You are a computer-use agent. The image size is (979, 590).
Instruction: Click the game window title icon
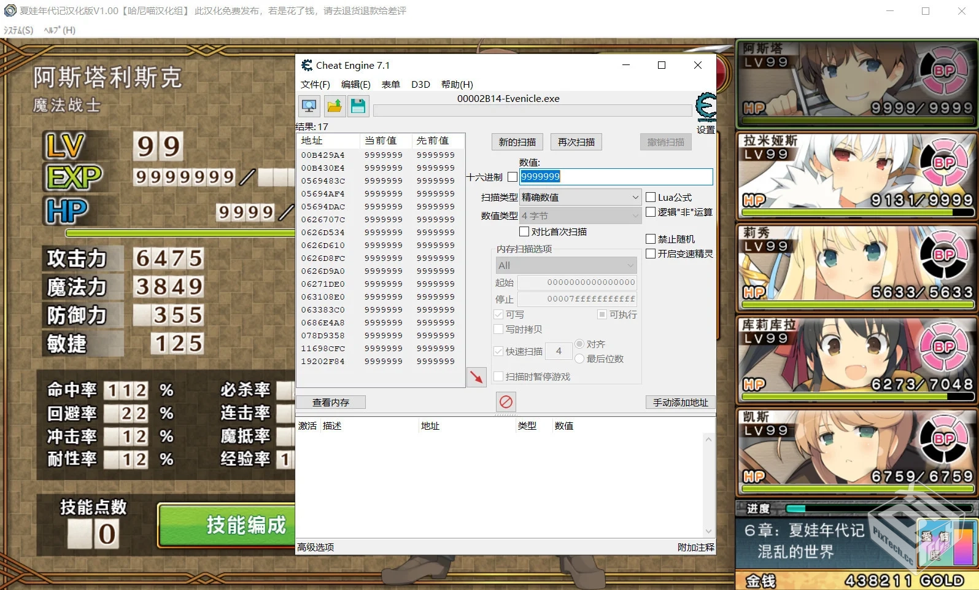coord(10,10)
